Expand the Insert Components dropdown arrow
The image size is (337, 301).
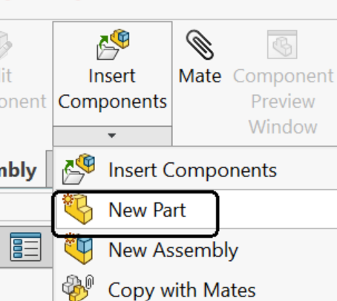(112, 136)
